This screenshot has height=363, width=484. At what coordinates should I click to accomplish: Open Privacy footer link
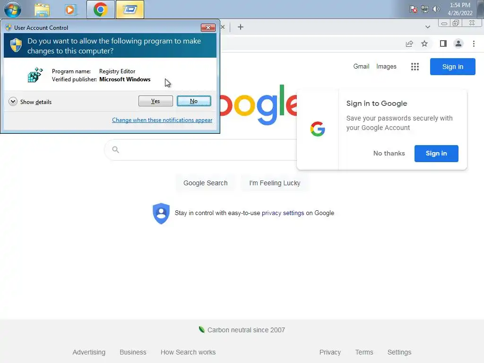330,352
